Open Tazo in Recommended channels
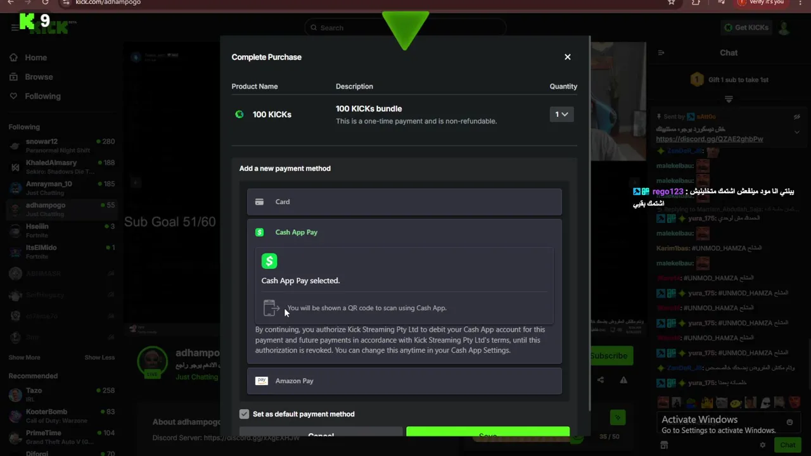Viewport: 811px width, 456px height. coord(61,395)
